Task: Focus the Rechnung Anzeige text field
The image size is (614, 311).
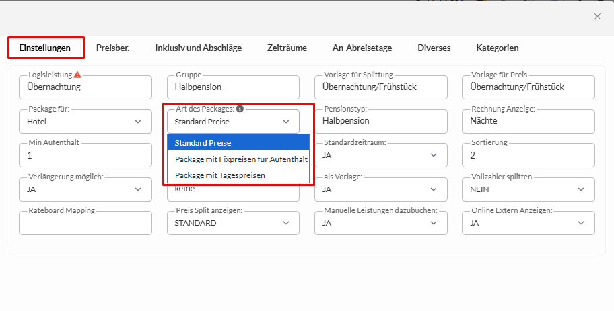Action: coord(528,122)
